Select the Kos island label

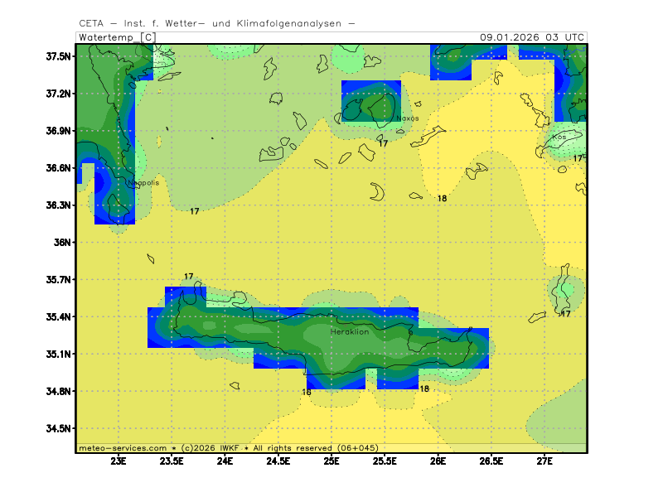pos(559,137)
